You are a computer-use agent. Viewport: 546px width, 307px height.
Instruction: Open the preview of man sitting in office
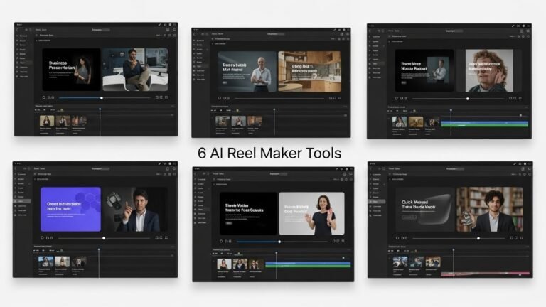pyautogui.click(x=135, y=70)
